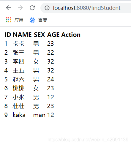Click ID 6 in 桃桃 row
The width and height of the screenshot is (131, 145).
pyautogui.click(x=6, y=88)
